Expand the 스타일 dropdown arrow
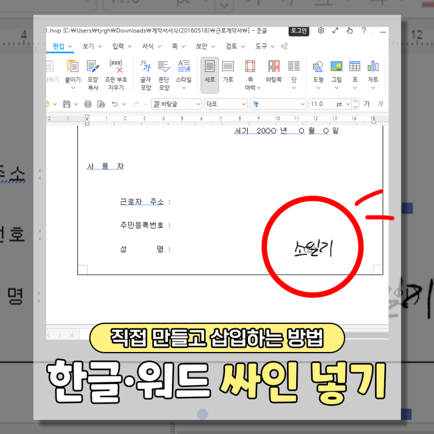Viewport: 434px width, 434px height. [x=184, y=88]
